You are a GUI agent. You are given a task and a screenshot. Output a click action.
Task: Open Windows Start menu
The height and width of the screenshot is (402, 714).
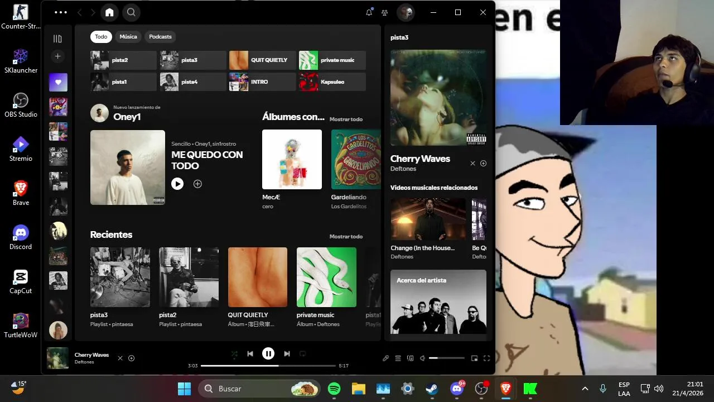tap(184, 389)
